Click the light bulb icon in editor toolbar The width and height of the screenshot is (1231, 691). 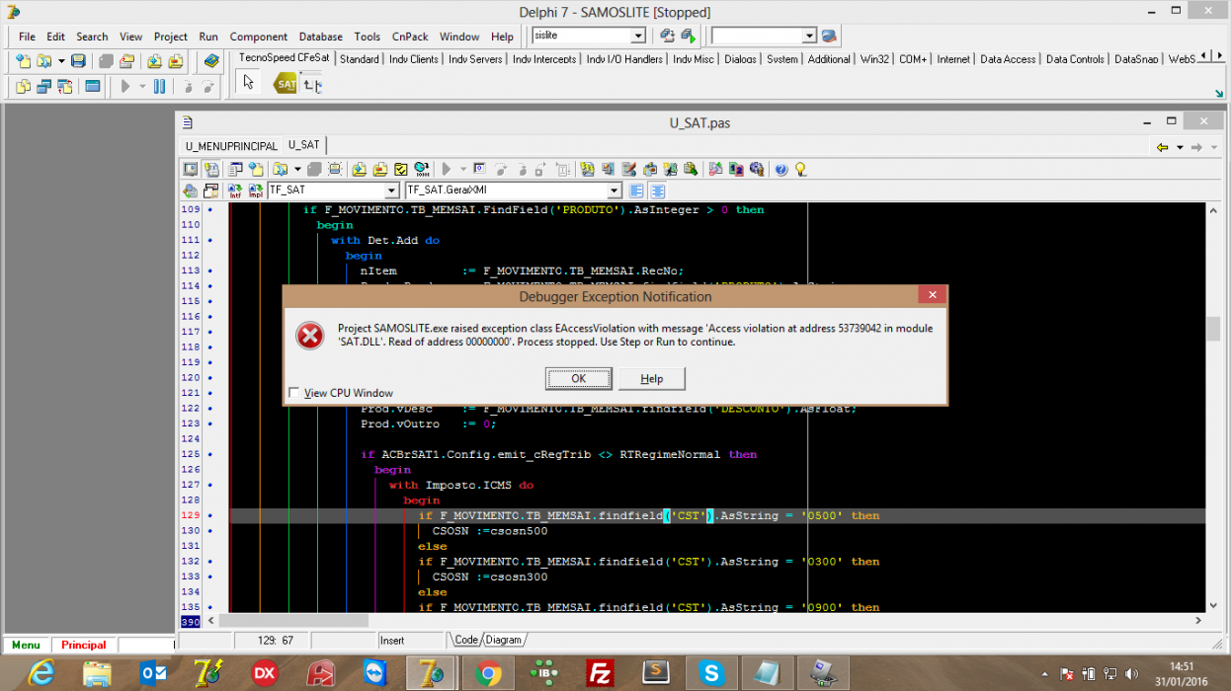click(x=800, y=170)
